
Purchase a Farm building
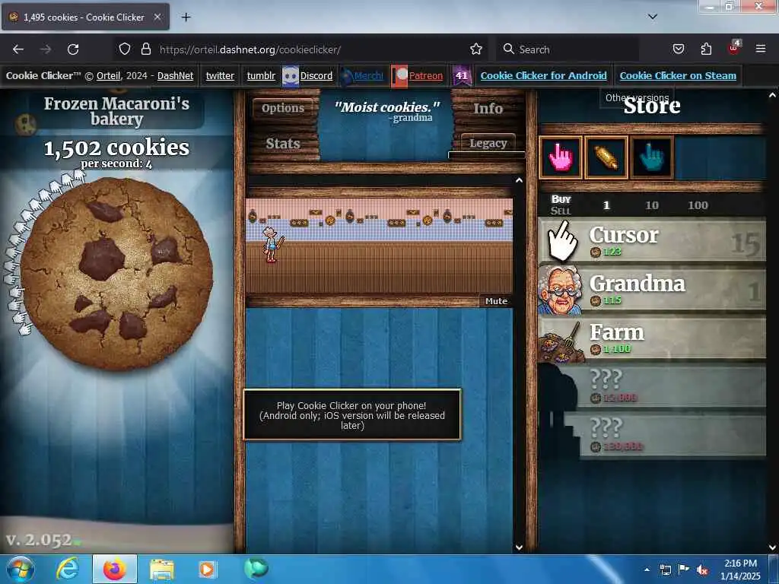pyautogui.click(x=652, y=339)
